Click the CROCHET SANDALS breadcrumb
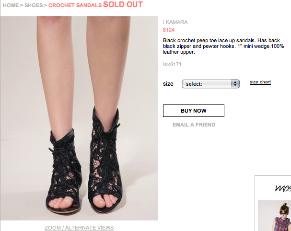This screenshot has width=291, height=231. 75,5
